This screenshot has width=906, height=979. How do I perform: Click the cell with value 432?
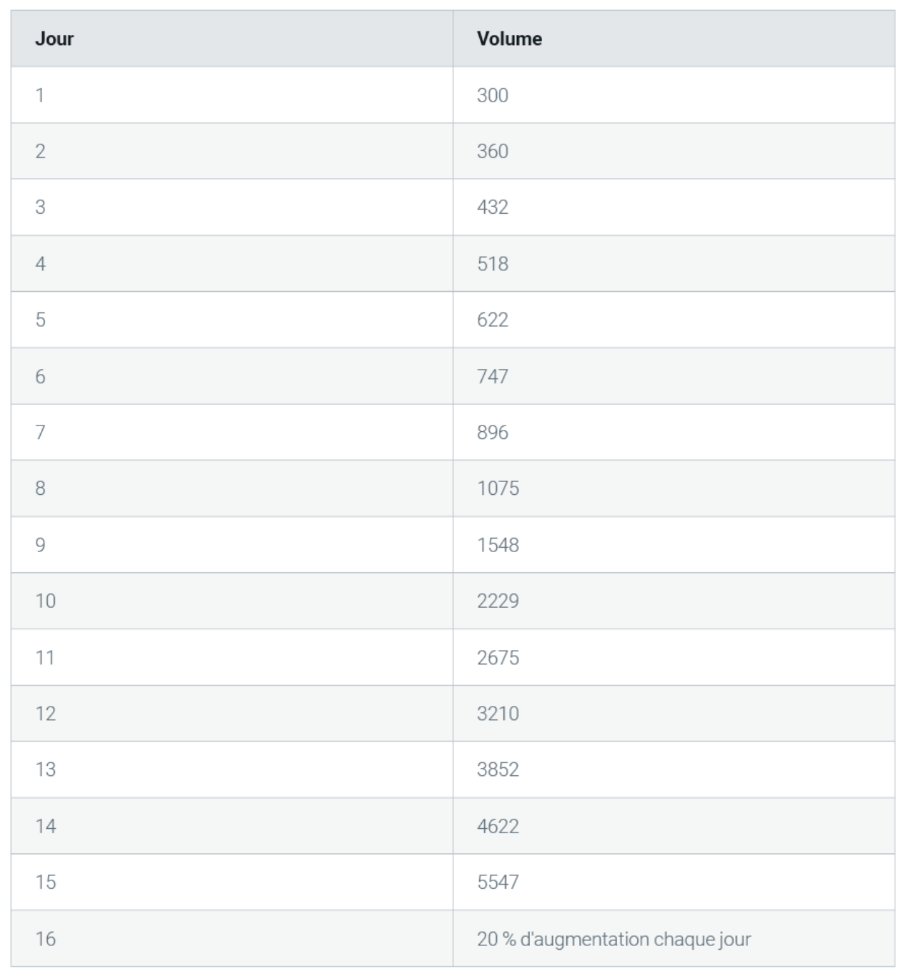click(674, 207)
